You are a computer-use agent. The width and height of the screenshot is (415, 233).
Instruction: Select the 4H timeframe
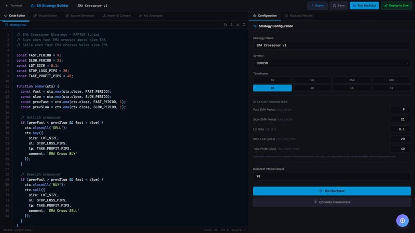coord(312,88)
